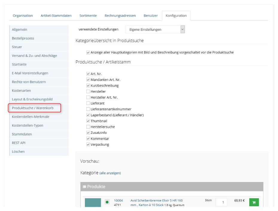Open the 'Avid Scheibenbremse Elixir 5' product link
This screenshot has width=278, height=211.
click(156, 201)
